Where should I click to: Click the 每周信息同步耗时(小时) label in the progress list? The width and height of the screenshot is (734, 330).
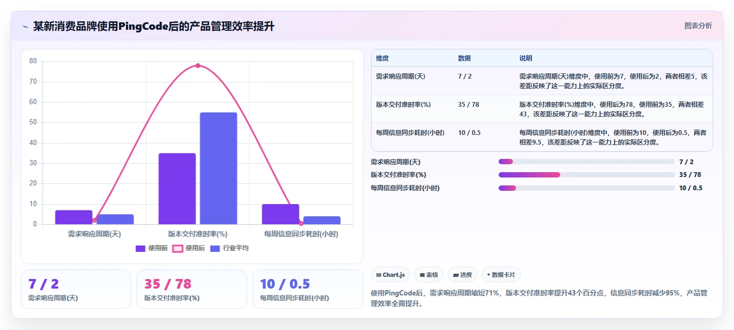(405, 188)
